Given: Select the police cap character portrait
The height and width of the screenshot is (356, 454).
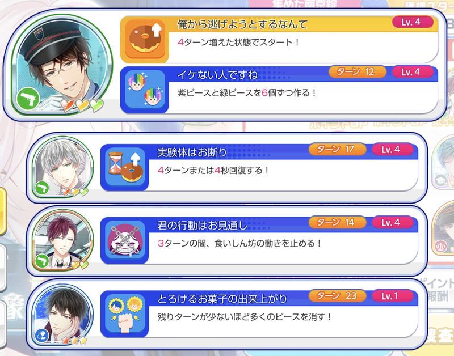Looking at the screenshot, I should (62, 65).
